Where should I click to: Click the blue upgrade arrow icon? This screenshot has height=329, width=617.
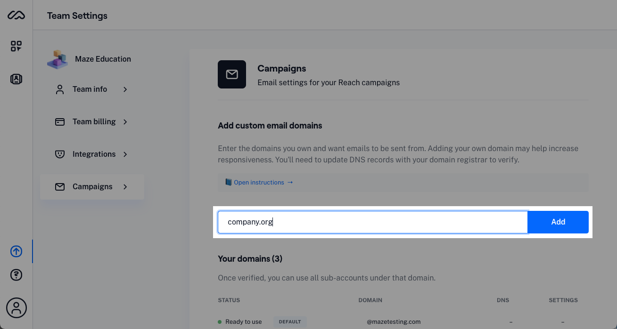pos(16,251)
